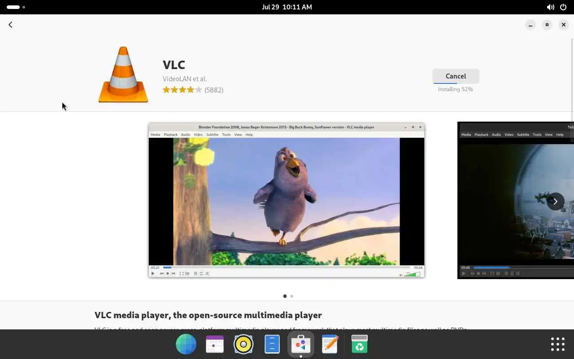Click the window scrollbar on the right edge
The width and height of the screenshot is (574, 359).
coord(572,90)
